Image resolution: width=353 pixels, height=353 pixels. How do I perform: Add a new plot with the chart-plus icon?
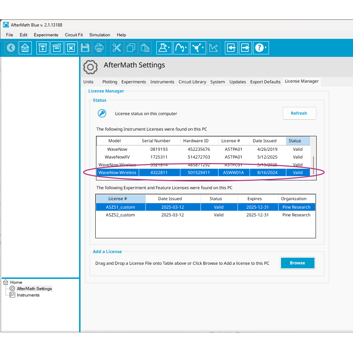[x=214, y=48]
